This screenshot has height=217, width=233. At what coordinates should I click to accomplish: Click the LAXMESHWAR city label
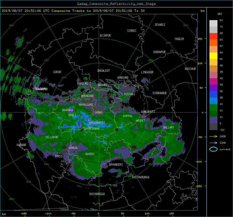tap(92, 128)
